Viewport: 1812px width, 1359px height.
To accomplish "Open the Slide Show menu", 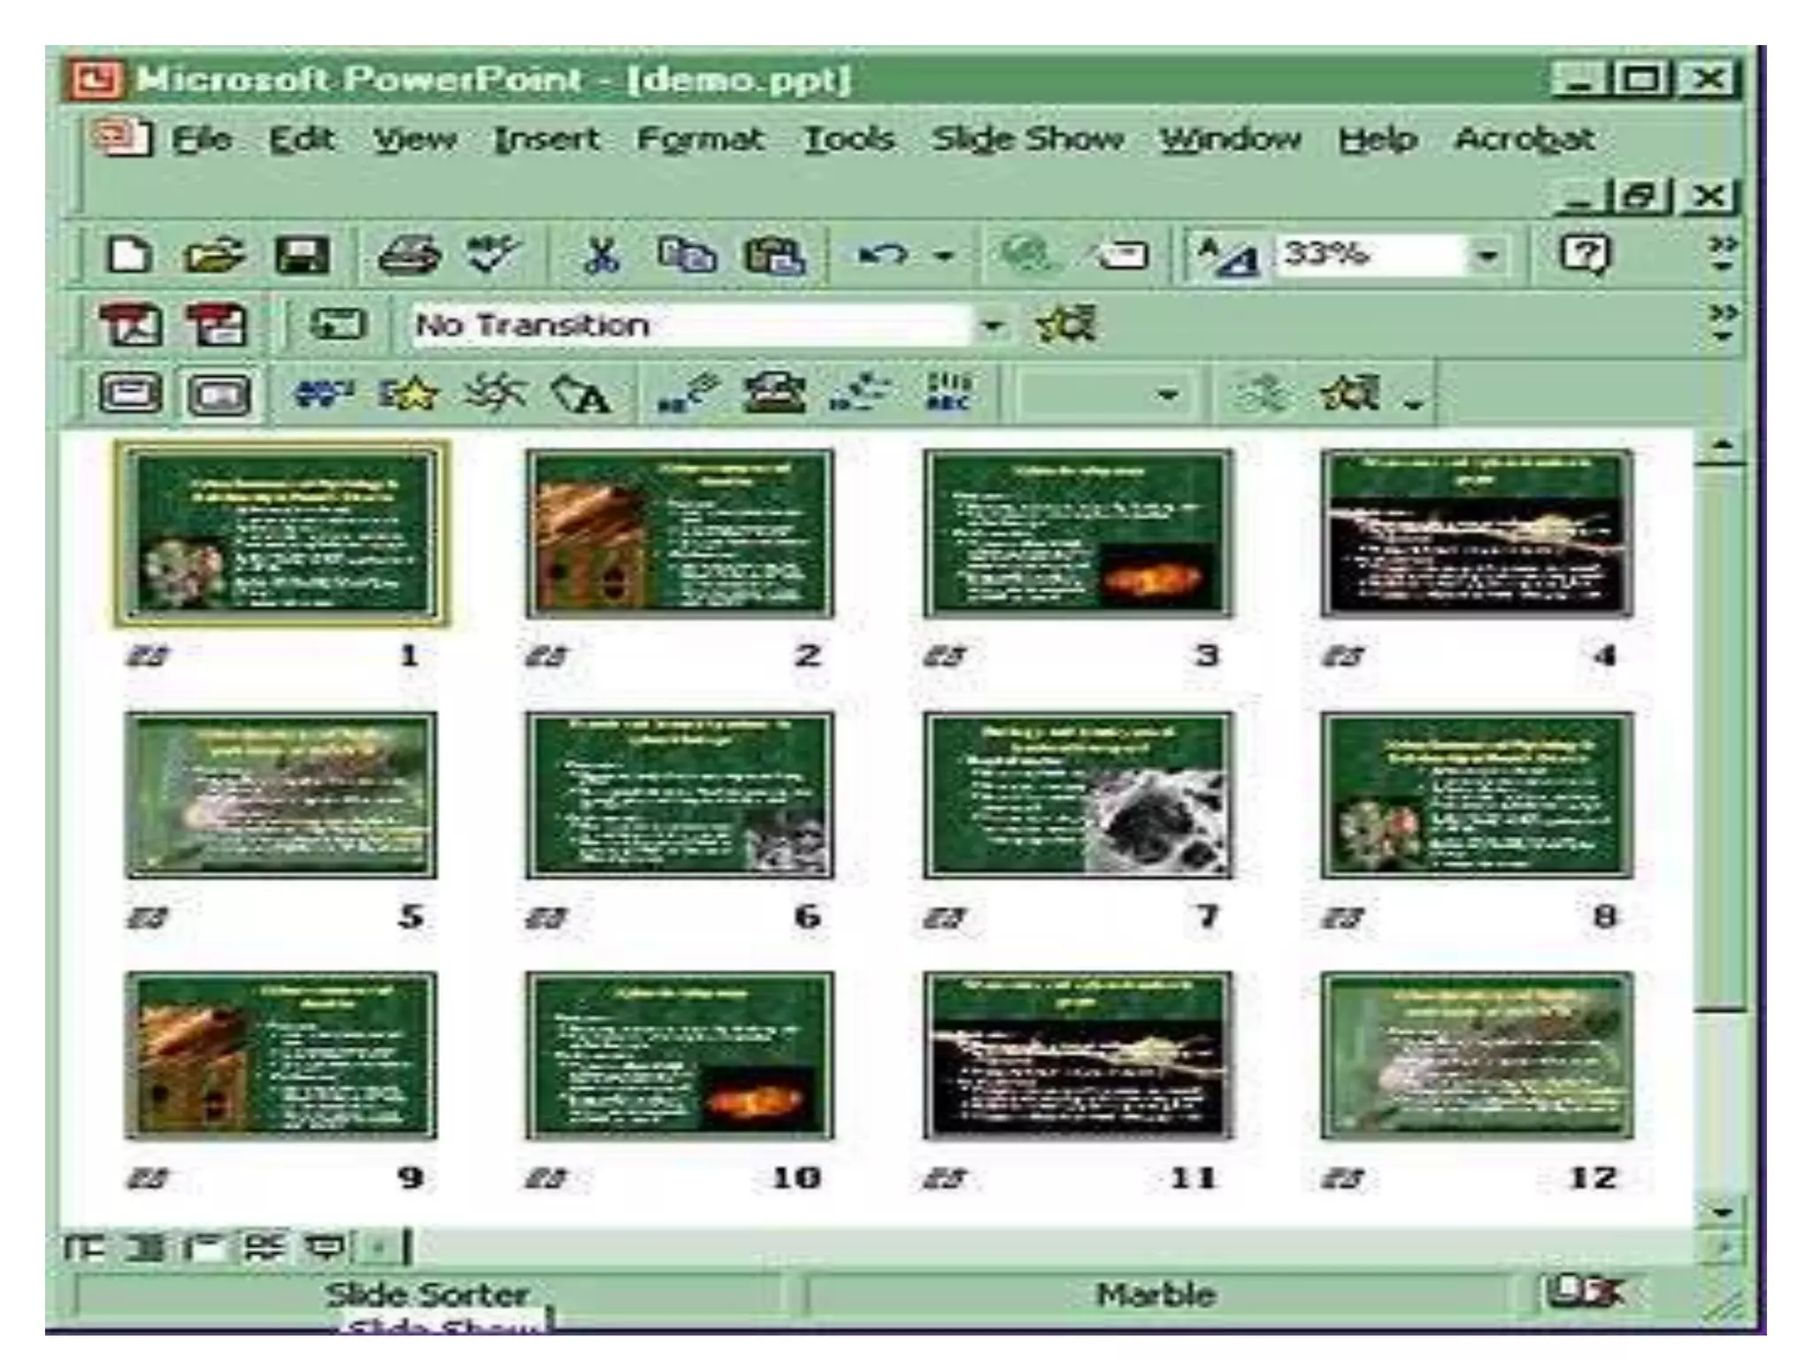I will click(1027, 140).
